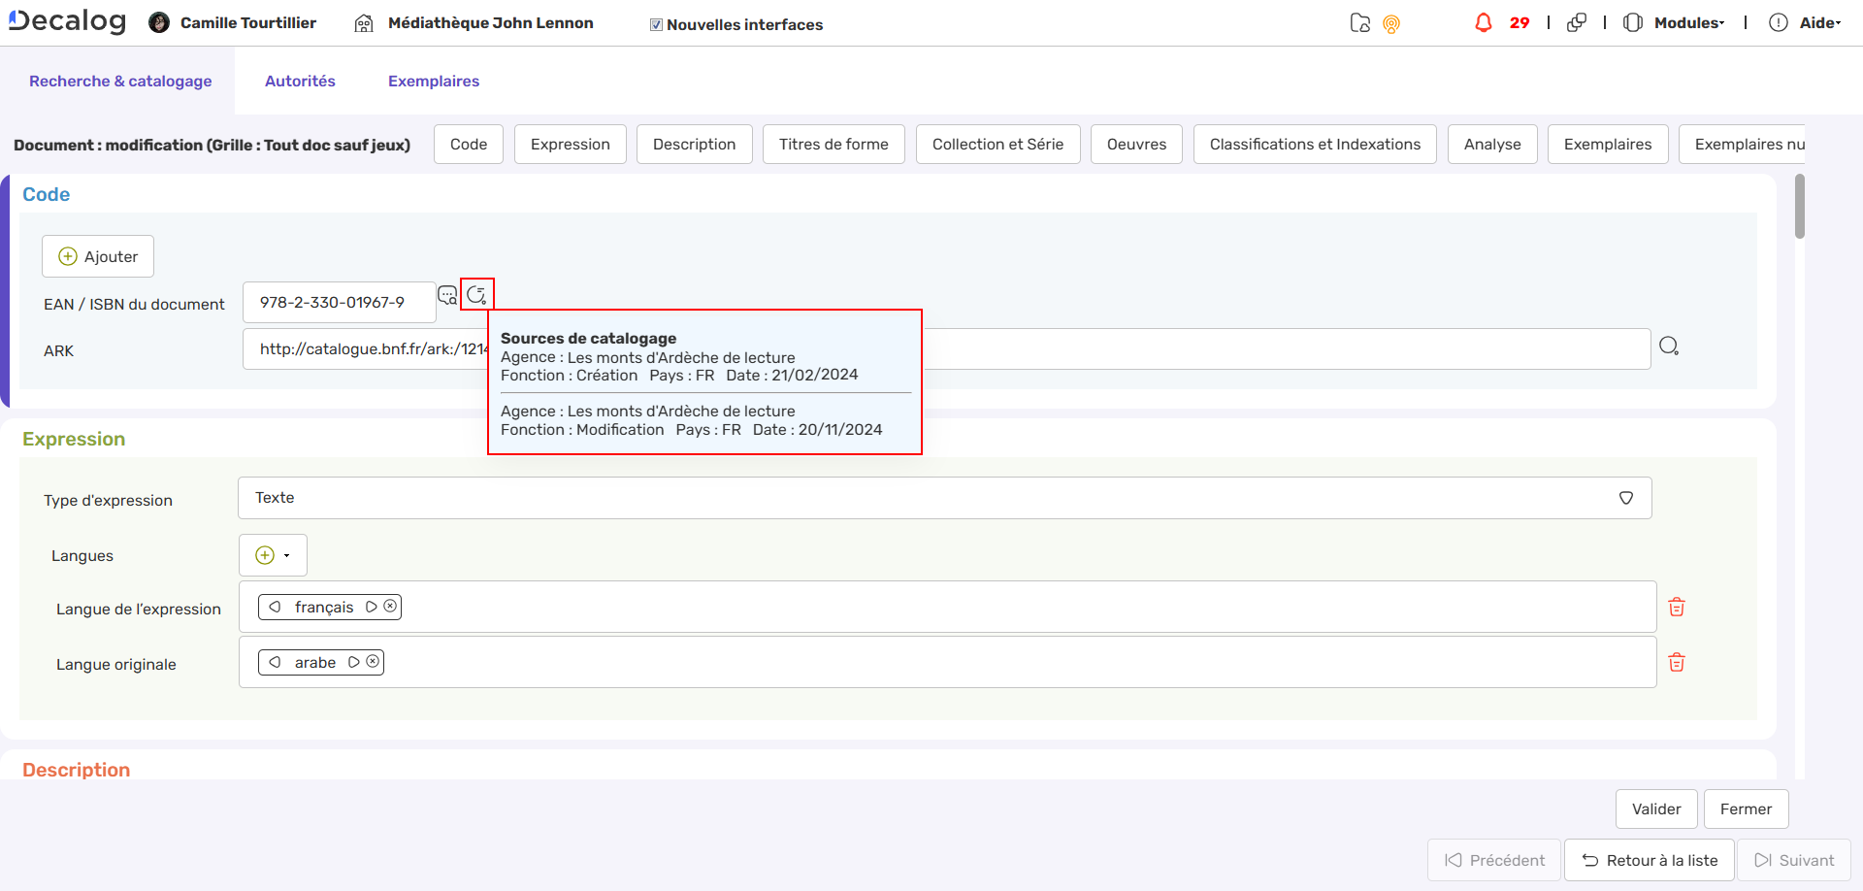Expand the arrow next to the Langues plus button
Viewport: 1863px width, 891px height.
tap(287, 554)
